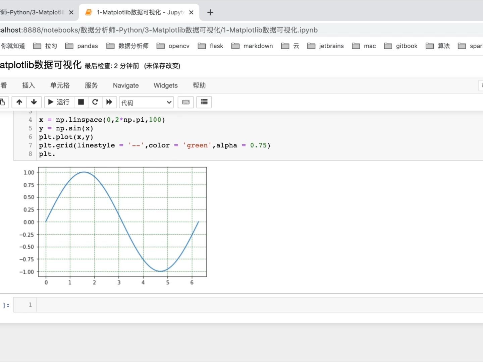Place cursor on the y = np.sin(x) line

coord(66,128)
